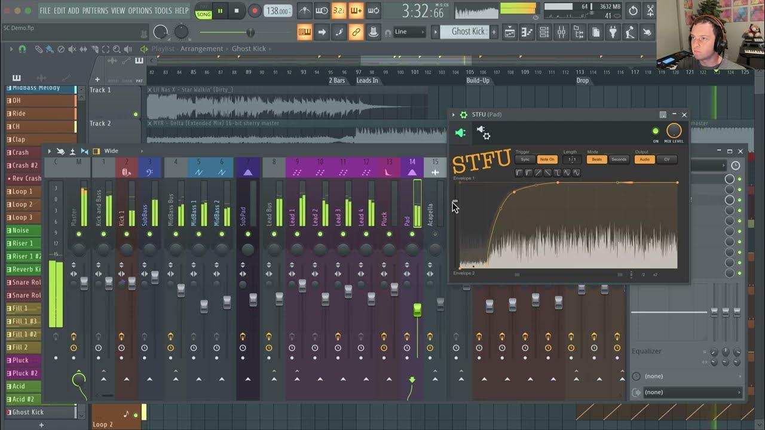Select the Rev Crash pattern in the list

click(41, 179)
